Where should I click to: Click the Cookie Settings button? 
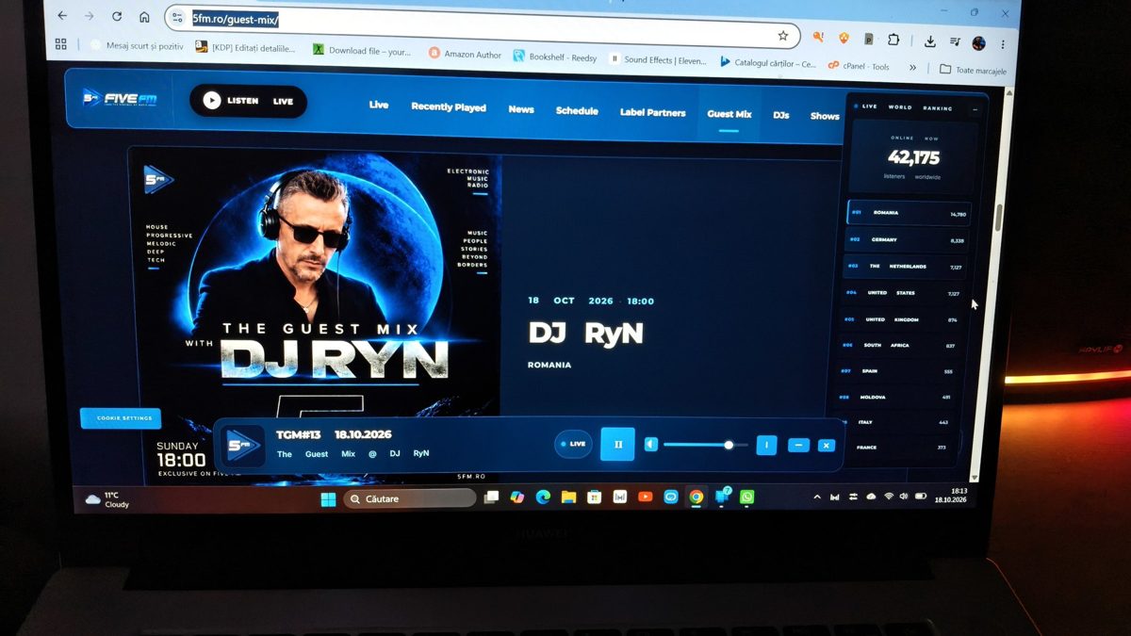coord(121,418)
